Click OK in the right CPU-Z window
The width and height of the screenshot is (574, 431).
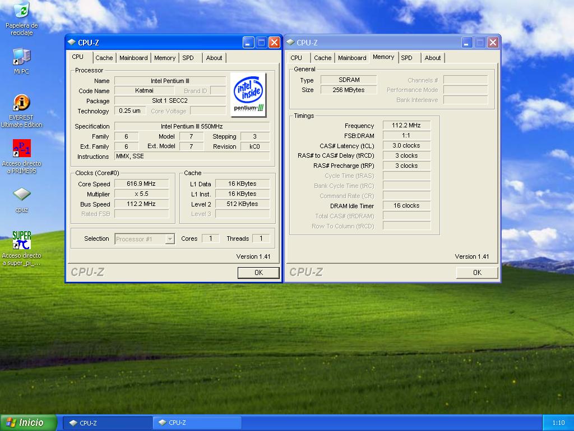pyautogui.click(x=477, y=273)
